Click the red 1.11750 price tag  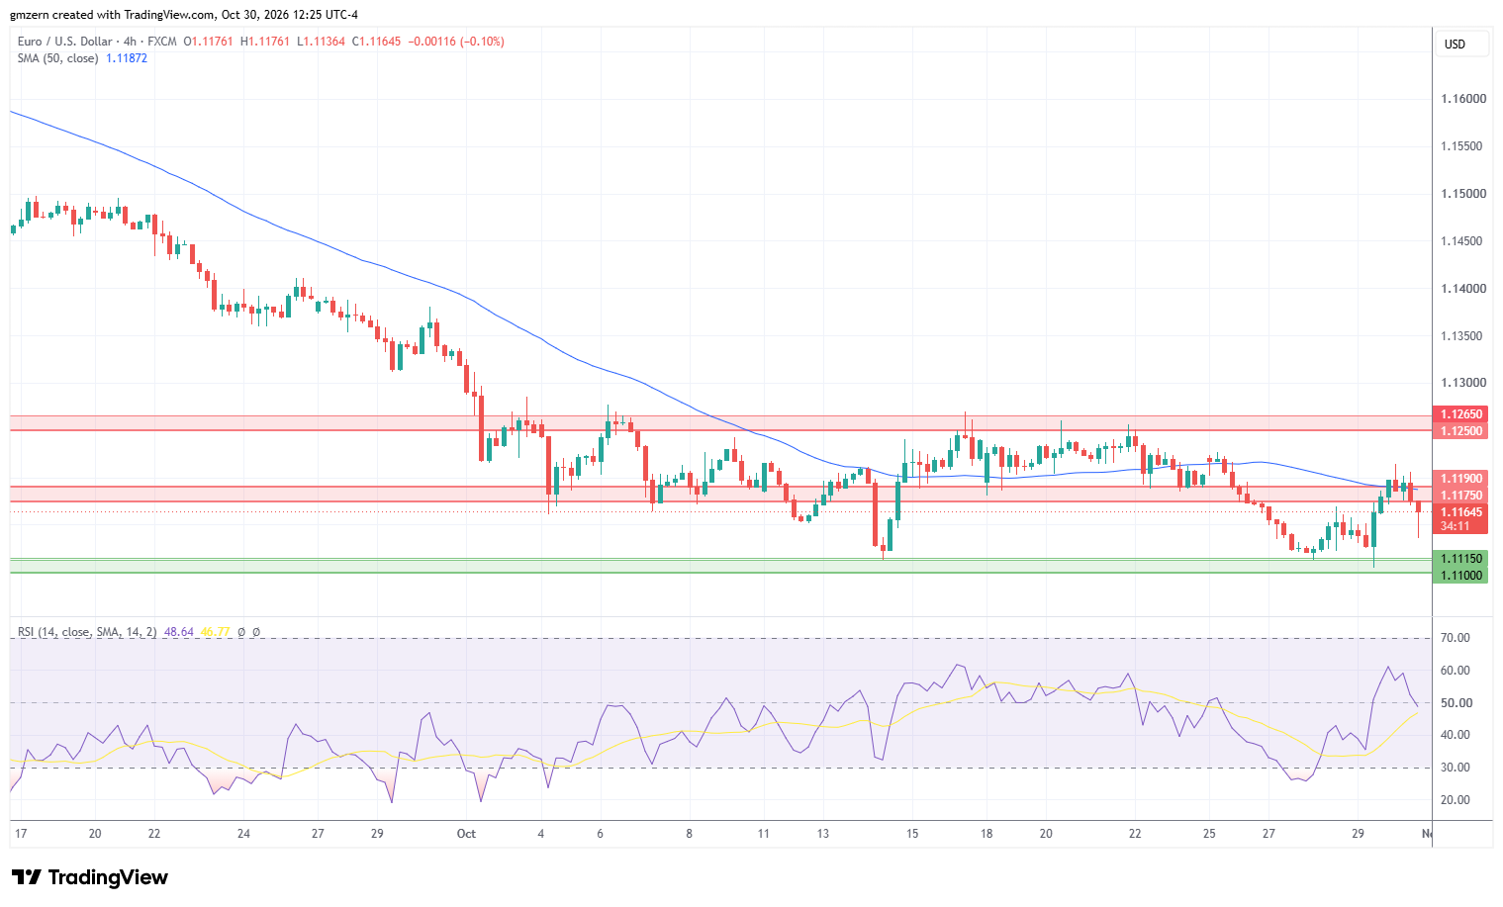[1460, 496]
